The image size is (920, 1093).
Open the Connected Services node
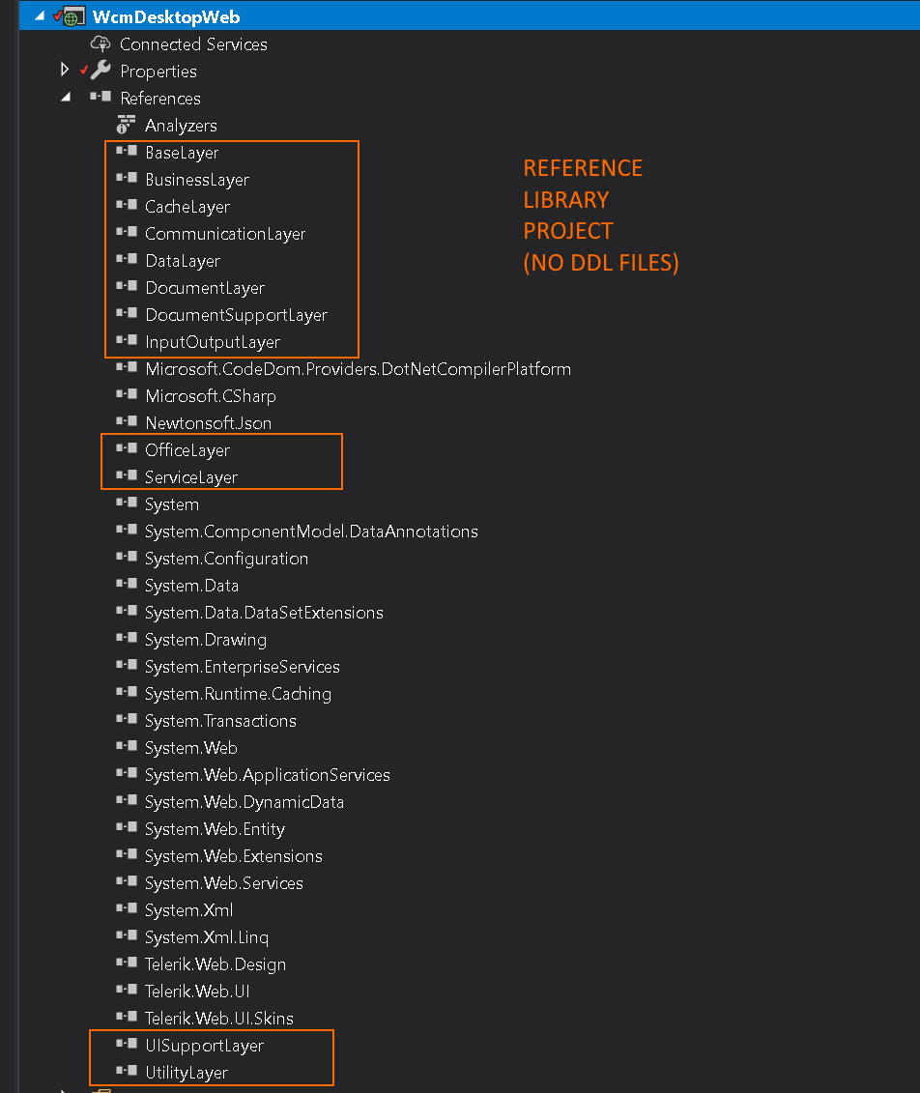point(100,43)
